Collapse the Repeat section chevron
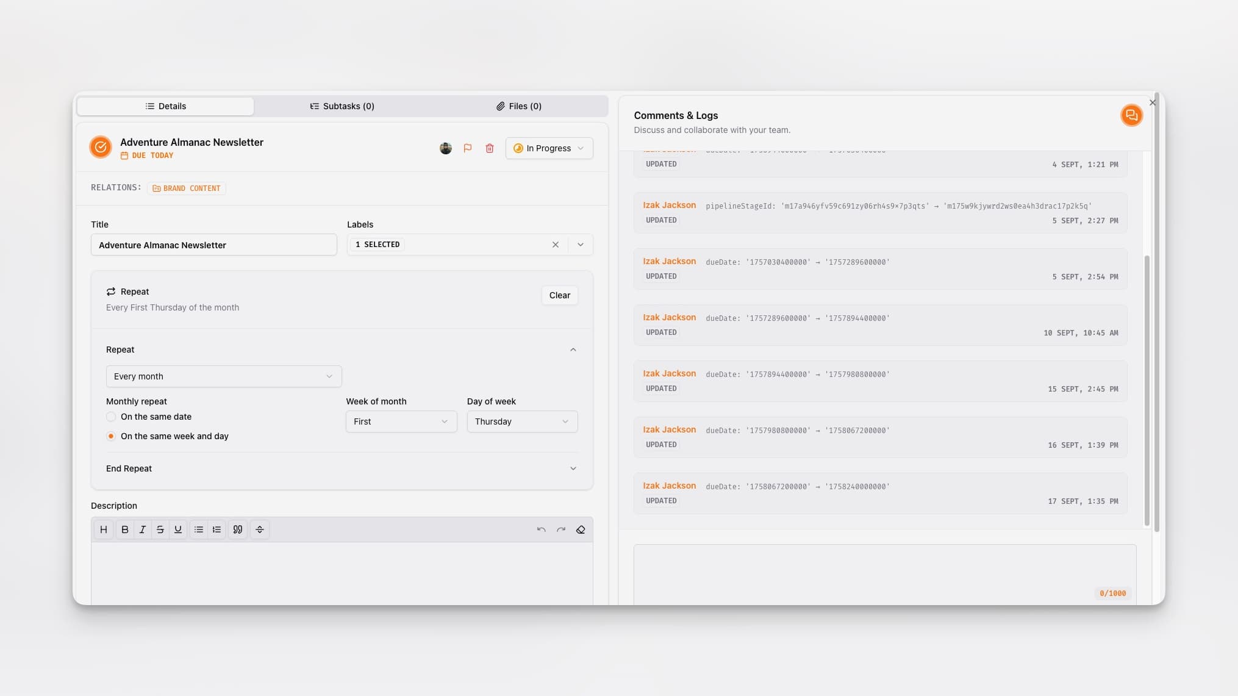The height and width of the screenshot is (696, 1238). (573, 350)
